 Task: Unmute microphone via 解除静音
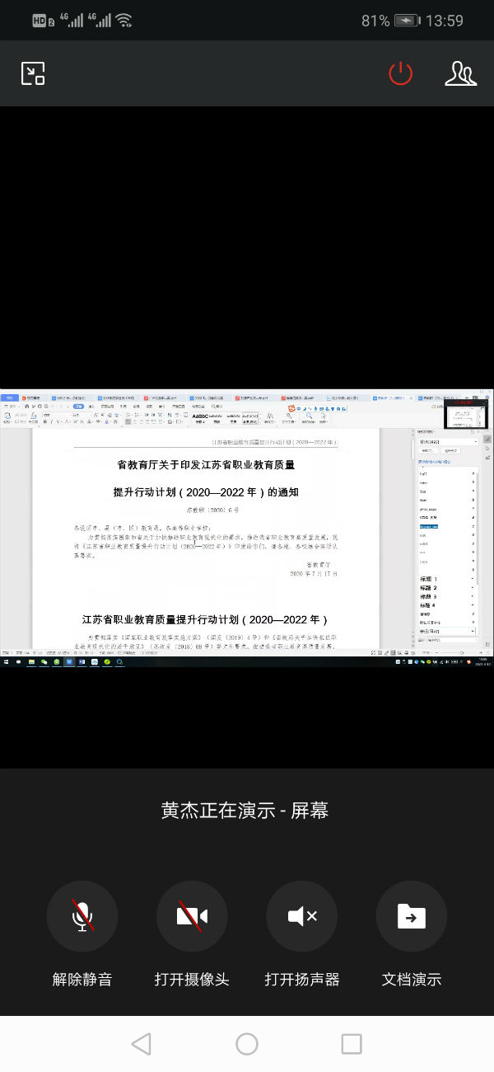82,917
